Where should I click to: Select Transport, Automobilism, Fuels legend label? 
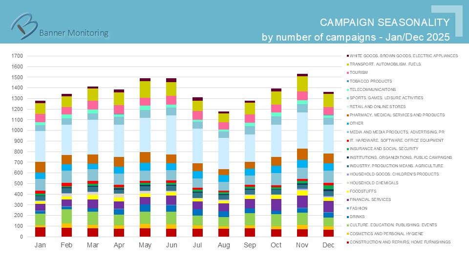click(385, 64)
